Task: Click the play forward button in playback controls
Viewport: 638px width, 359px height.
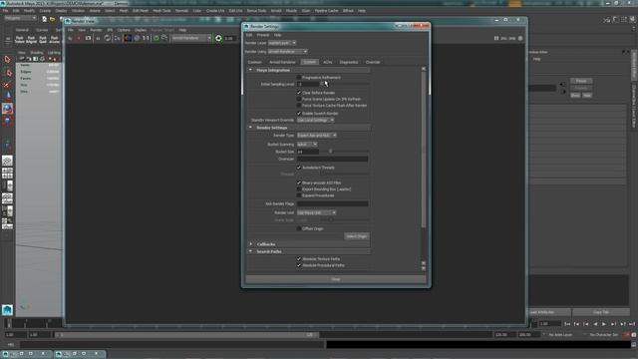Action: [604, 324]
